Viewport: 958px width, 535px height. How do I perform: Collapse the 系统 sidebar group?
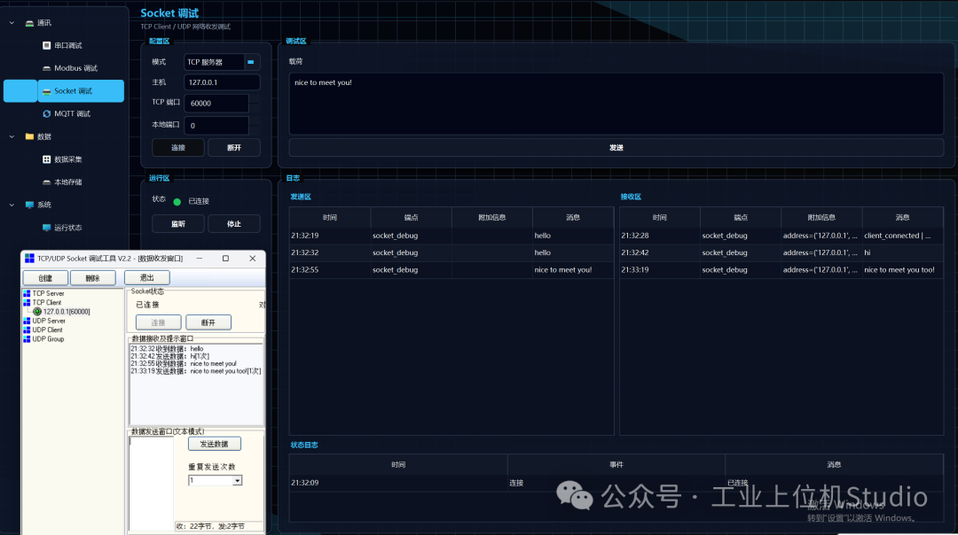[12, 205]
